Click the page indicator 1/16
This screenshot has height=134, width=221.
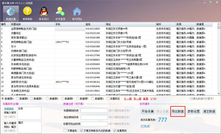[153, 99]
